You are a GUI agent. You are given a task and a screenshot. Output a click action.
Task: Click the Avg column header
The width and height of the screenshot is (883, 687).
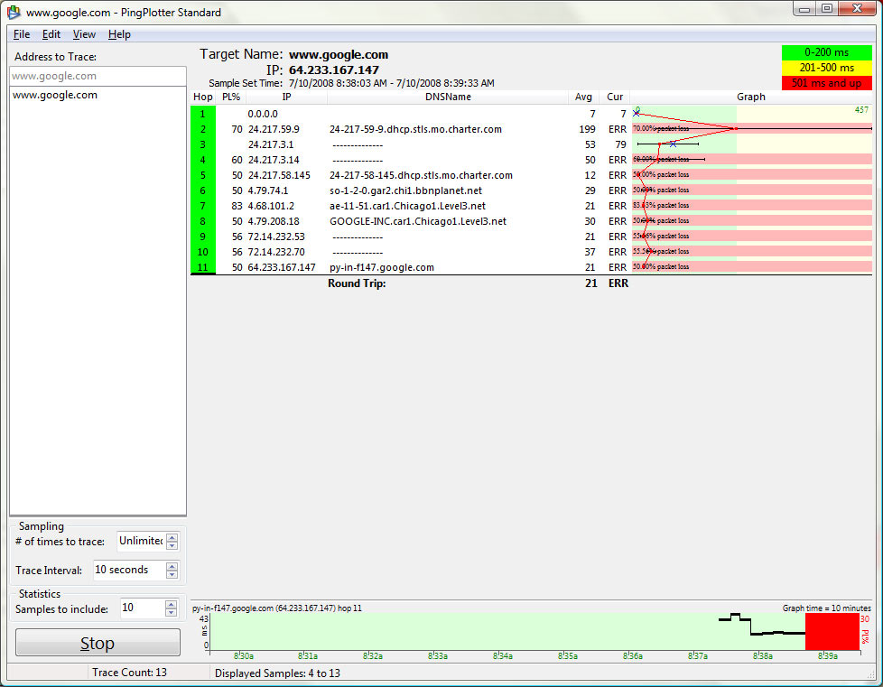pos(583,97)
